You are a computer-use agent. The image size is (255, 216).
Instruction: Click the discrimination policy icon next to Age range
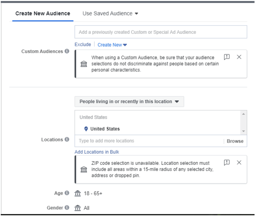click(x=78, y=193)
